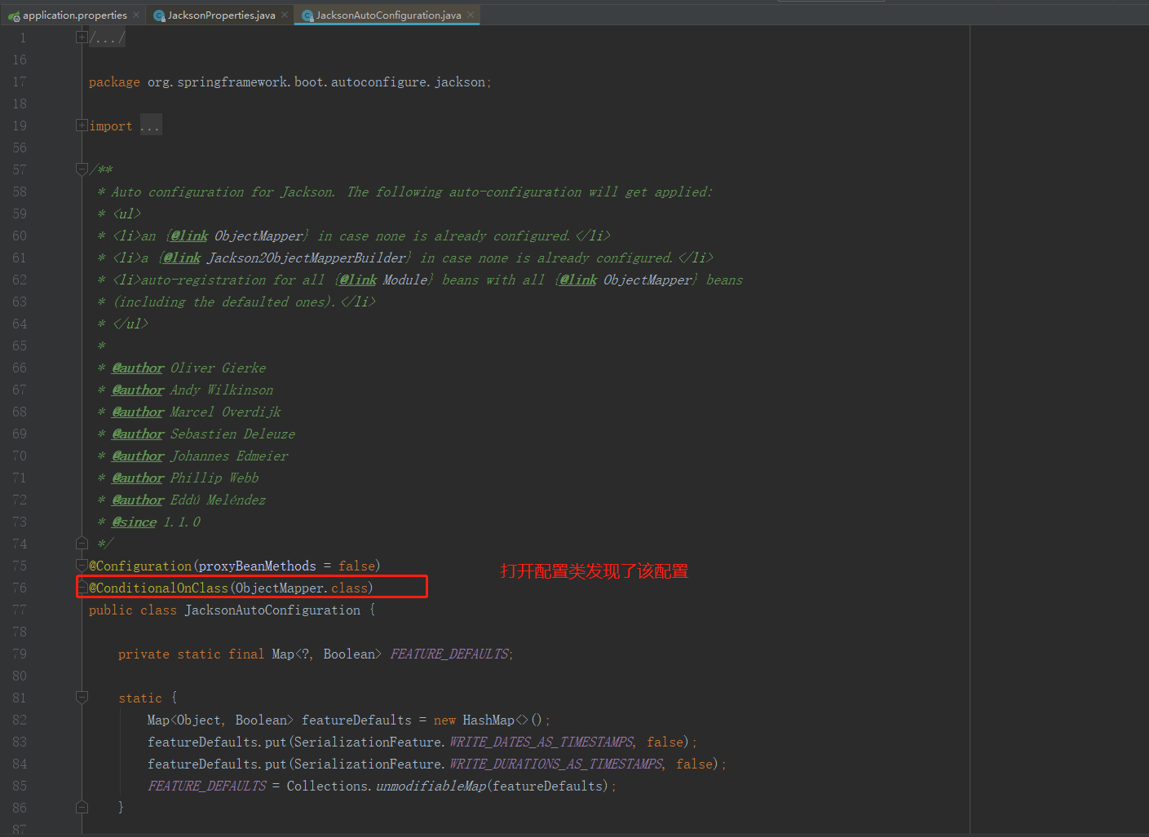Click WRITE_DATES_AS_TIMESTAMPS on line 83
1149x837 pixels.
point(541,742)
